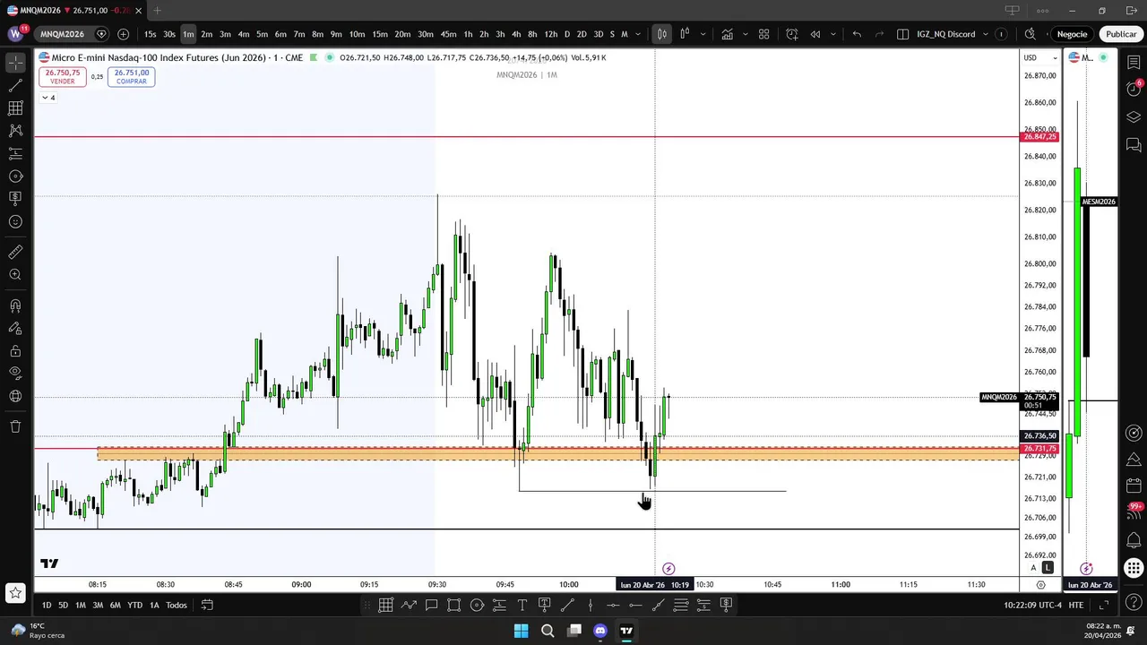
Task: Redo the chart action
Action: pyautogui.click(x=879, y=34)
